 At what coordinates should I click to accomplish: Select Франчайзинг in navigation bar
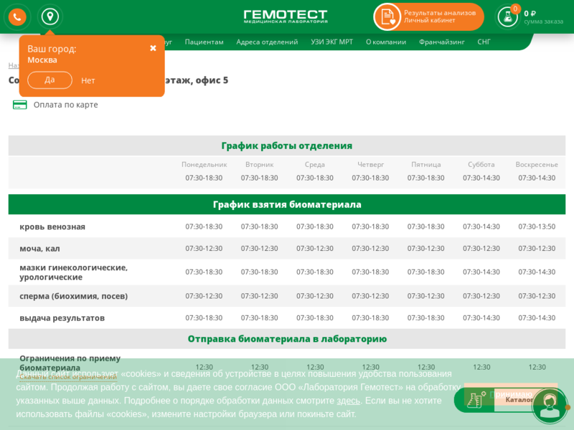[x=441, y=42]
